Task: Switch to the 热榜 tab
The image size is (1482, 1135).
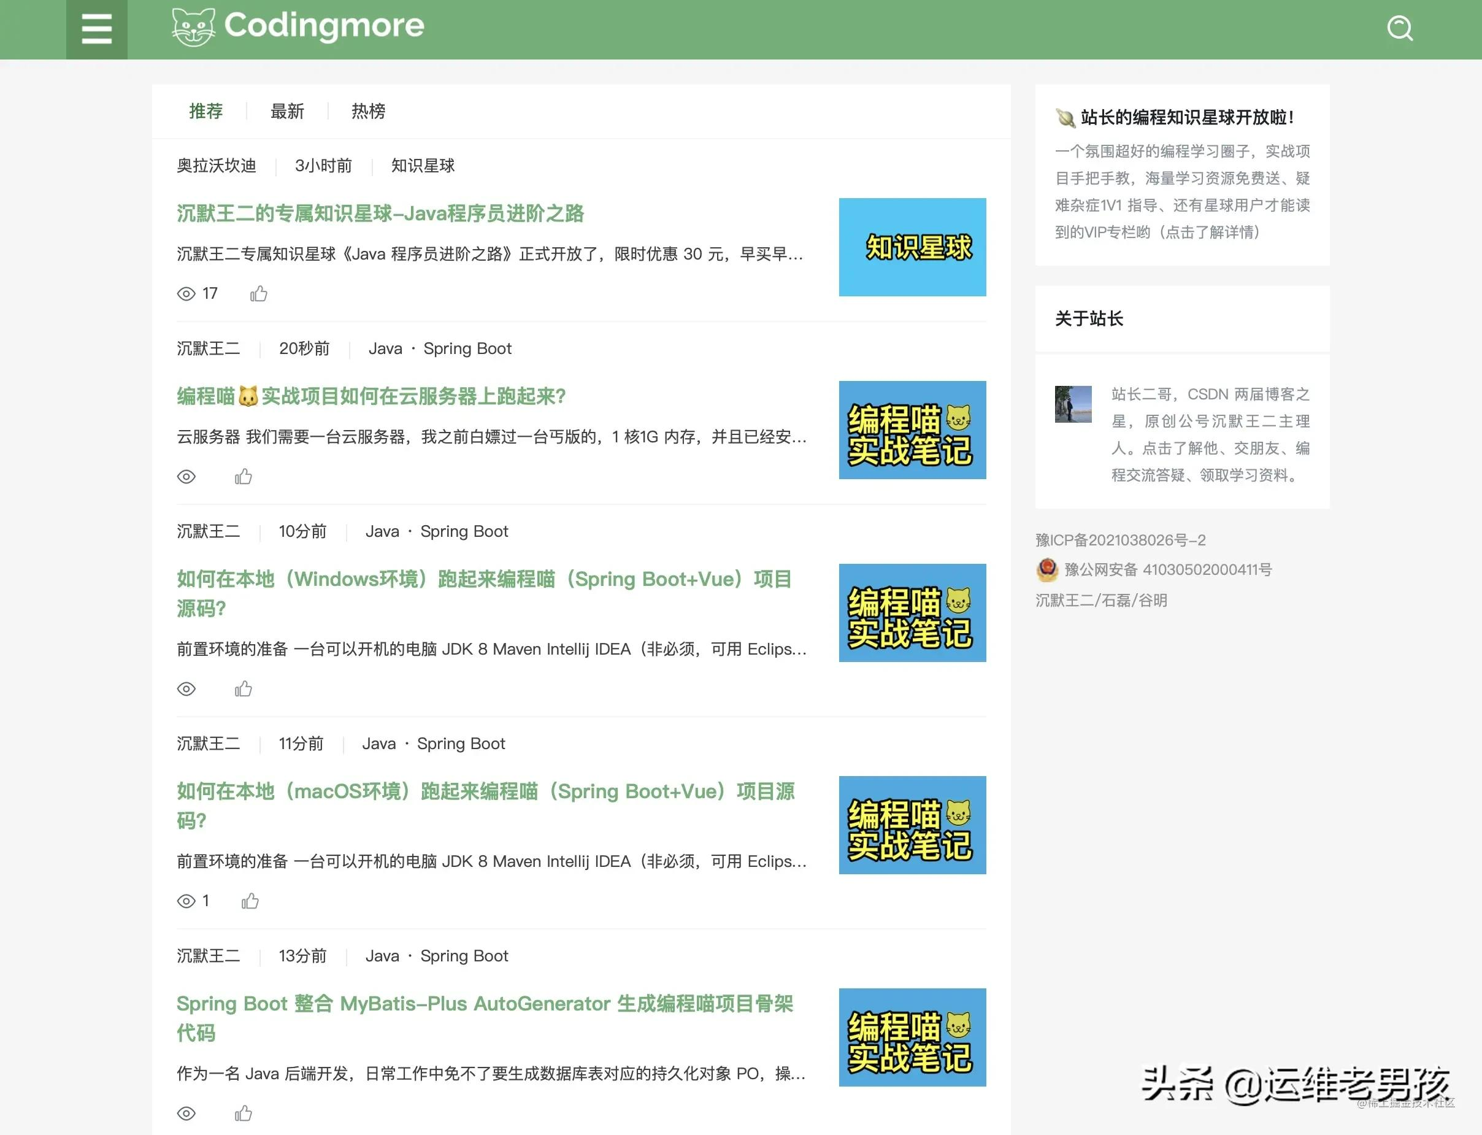Action: [367, 112]
